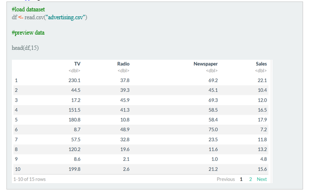Image resolution: width=310 pixels, height=193 pixels.
Task: Select TV value 8.7
Action: point(77,130)
